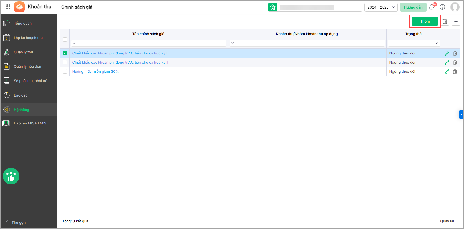This screenshot has width=464, height=229.
Task: Delete the Hưởng mức miễn giảm 30% policy
Action: coord(455,72)
